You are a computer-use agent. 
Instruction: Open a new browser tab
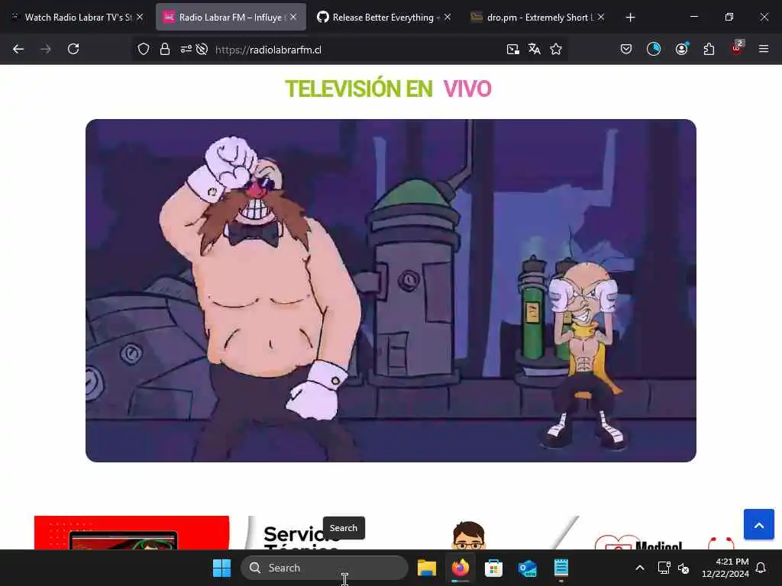pyautogui.click(x=630, y=18)
